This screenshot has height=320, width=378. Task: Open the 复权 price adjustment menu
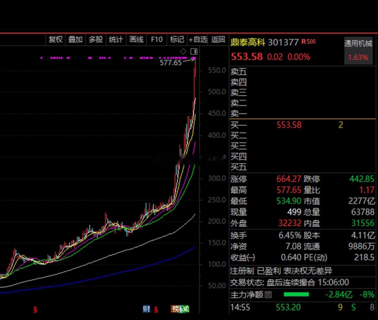click(56, 39)
